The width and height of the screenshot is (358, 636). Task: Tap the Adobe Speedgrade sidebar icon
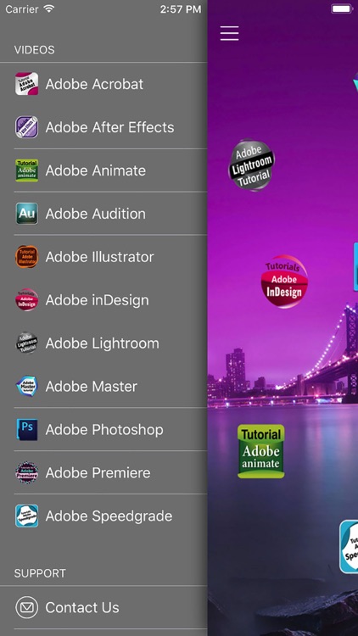[x=27, y=516]
